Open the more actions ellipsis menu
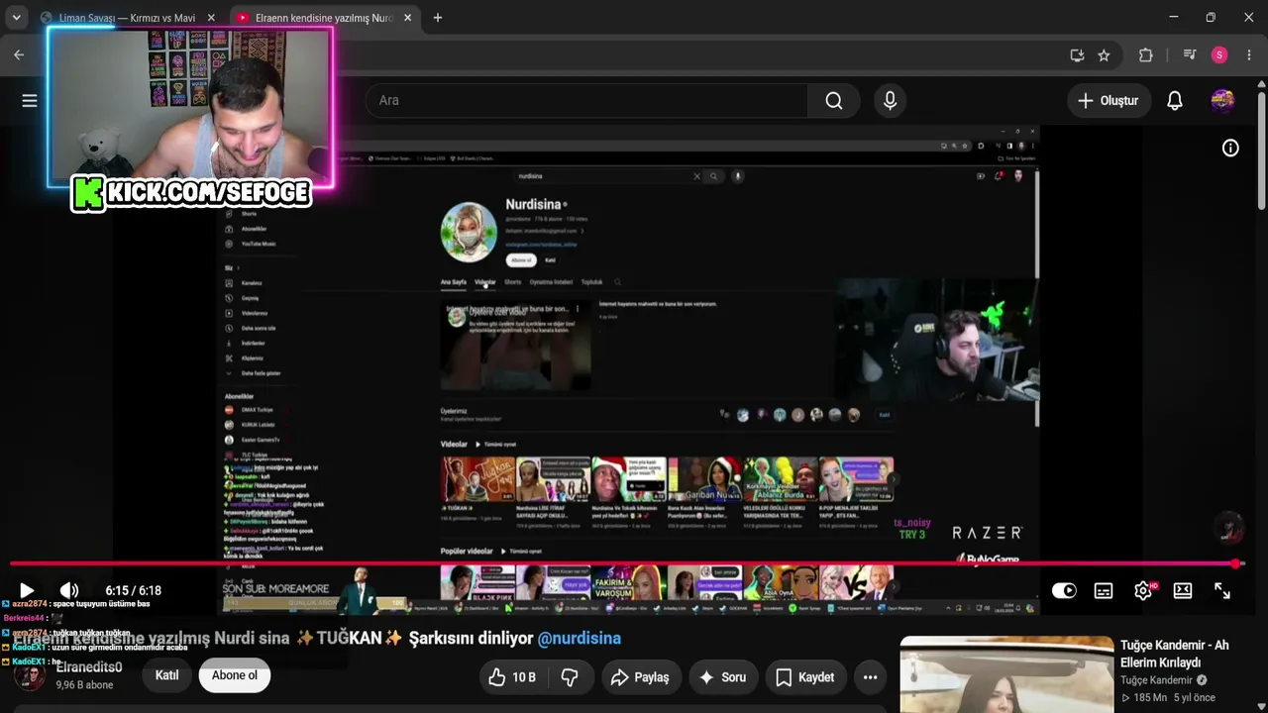The image size is (1268, 713). click(x=870, y=677)
